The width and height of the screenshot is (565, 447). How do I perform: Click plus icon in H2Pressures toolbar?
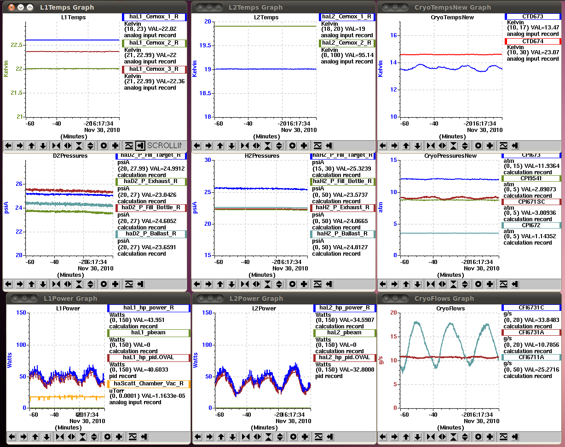point(304,284)
